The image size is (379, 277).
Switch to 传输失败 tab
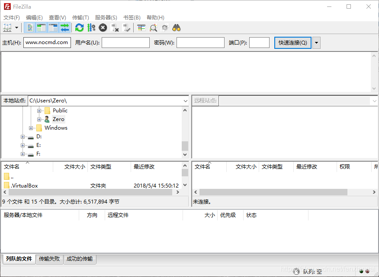pos(49,259)
